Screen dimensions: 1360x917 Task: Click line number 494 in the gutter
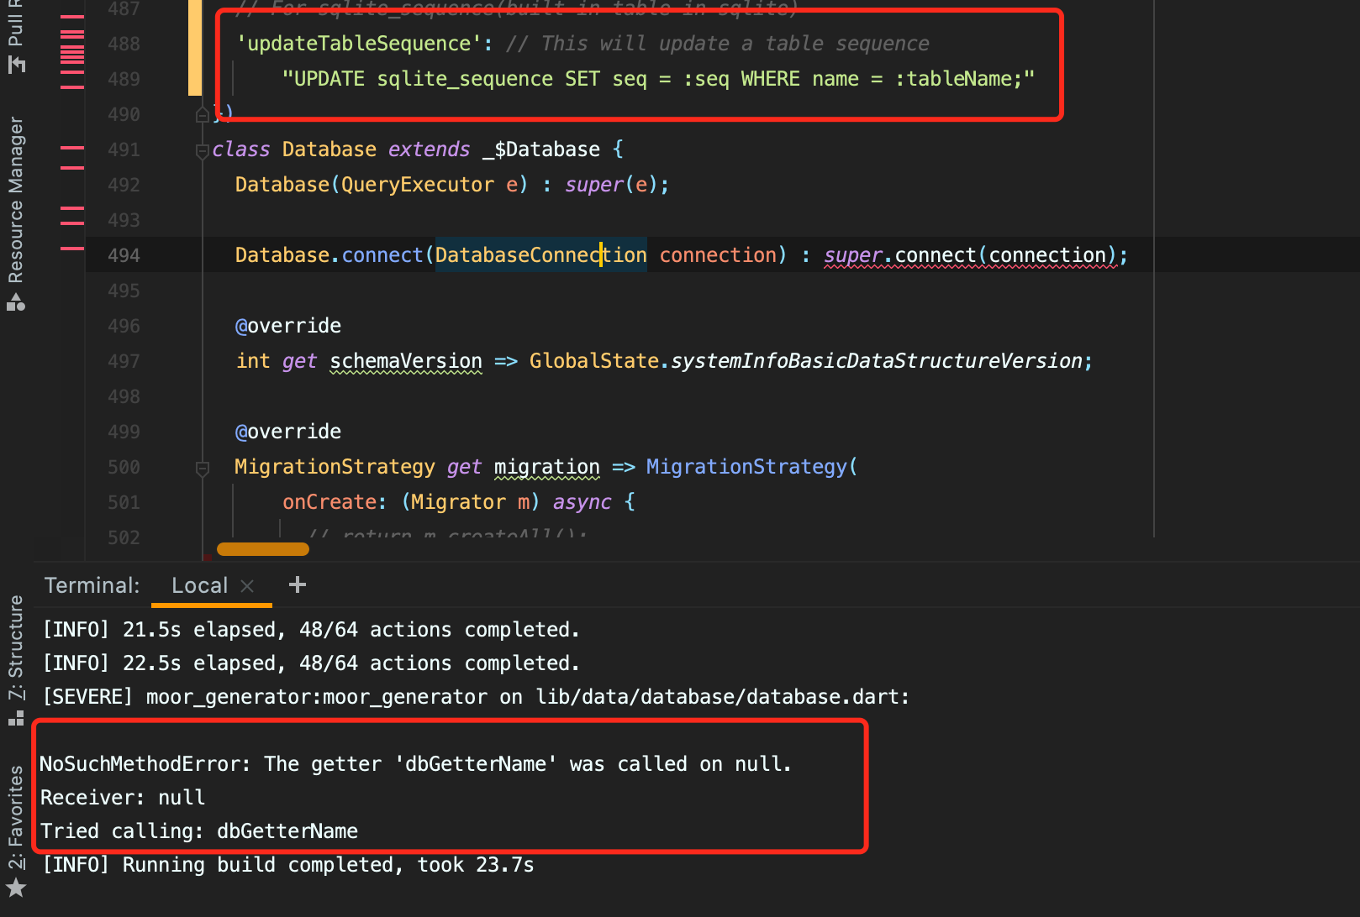click(123, 254)
